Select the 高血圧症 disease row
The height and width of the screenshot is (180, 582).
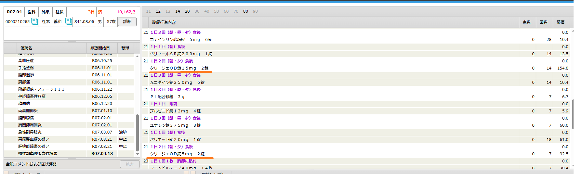[69, 61]
